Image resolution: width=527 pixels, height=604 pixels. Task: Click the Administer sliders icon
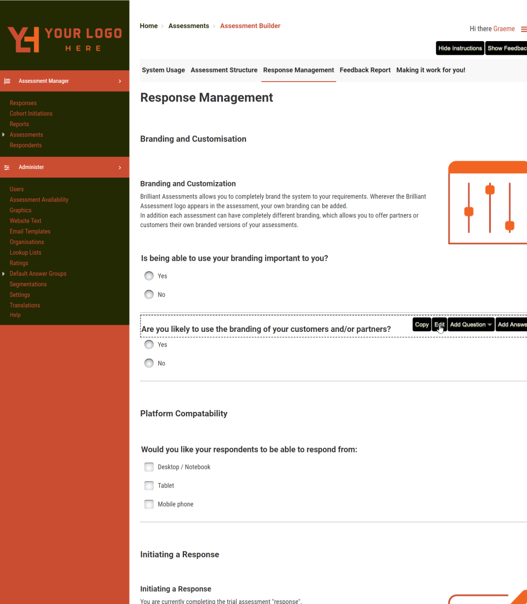point(7,167)
